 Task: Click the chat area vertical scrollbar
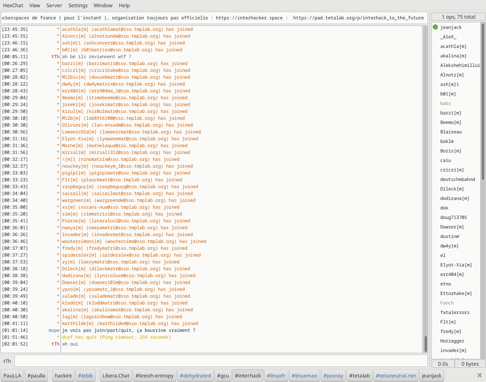425,189
